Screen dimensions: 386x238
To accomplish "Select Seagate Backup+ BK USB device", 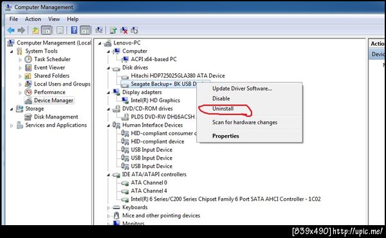I will click(163, 84).
